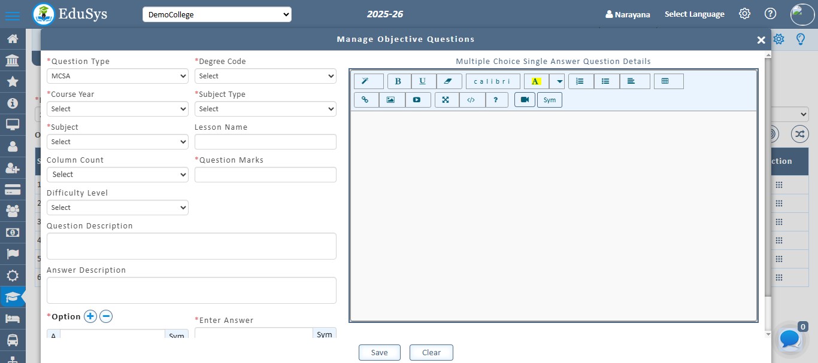
Task: Remove an option with the minus icon
Action: coord(106,316)
